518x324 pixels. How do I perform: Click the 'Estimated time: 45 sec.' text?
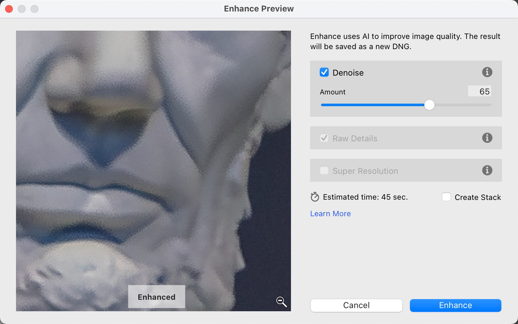click(x=365, y=197)
